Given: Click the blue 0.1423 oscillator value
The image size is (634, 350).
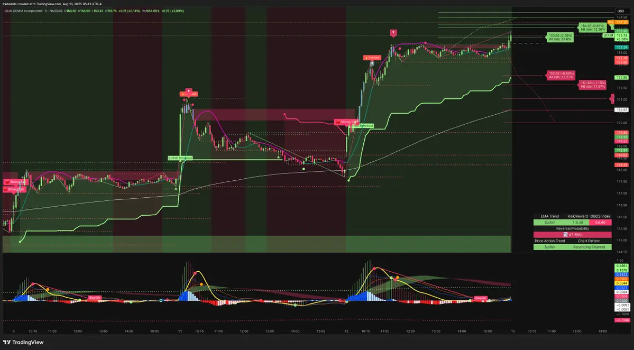Looking at the screenshot, I should [621, 275].
